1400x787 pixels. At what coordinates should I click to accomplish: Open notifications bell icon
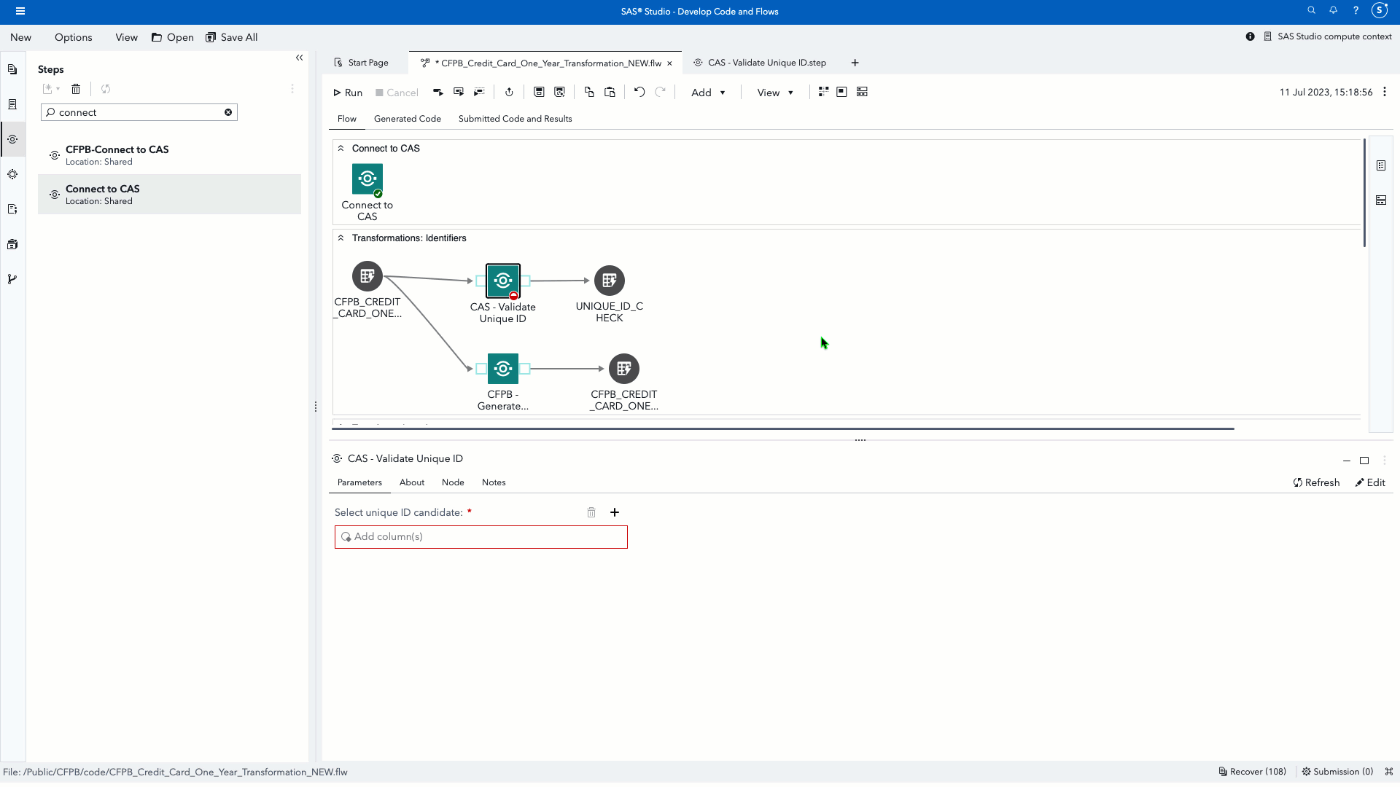point(1333,10)
